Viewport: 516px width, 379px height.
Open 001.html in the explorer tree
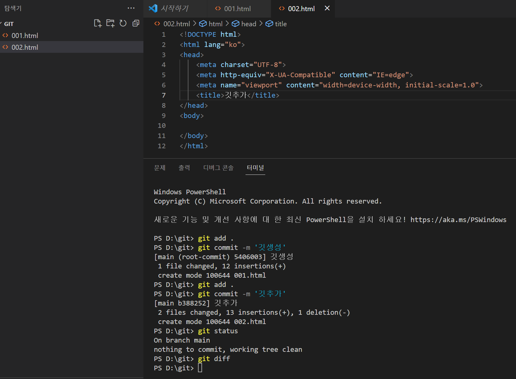(x=72, y=36)
